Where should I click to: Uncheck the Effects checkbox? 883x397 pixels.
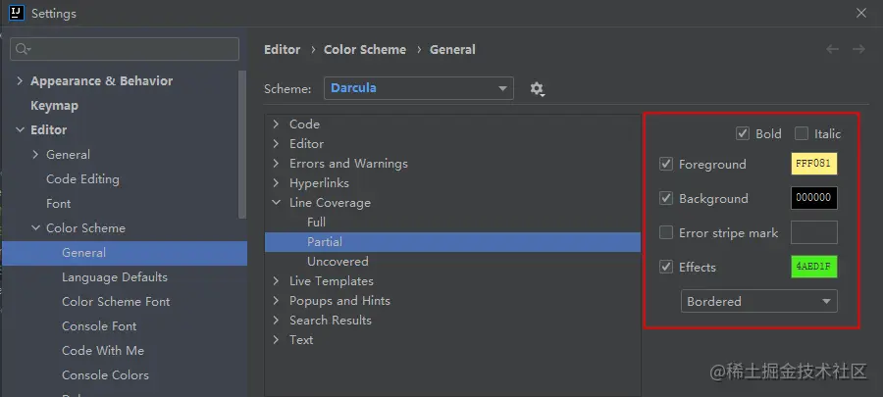point(666,267)
